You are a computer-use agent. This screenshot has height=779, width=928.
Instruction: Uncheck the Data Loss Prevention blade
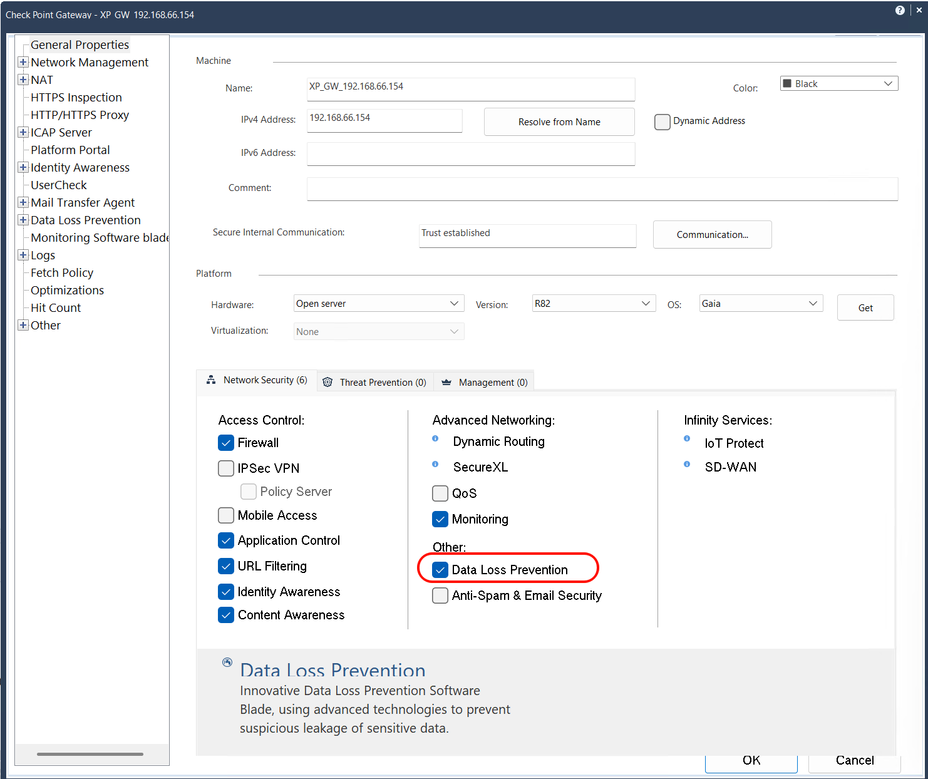coord(440,570)
